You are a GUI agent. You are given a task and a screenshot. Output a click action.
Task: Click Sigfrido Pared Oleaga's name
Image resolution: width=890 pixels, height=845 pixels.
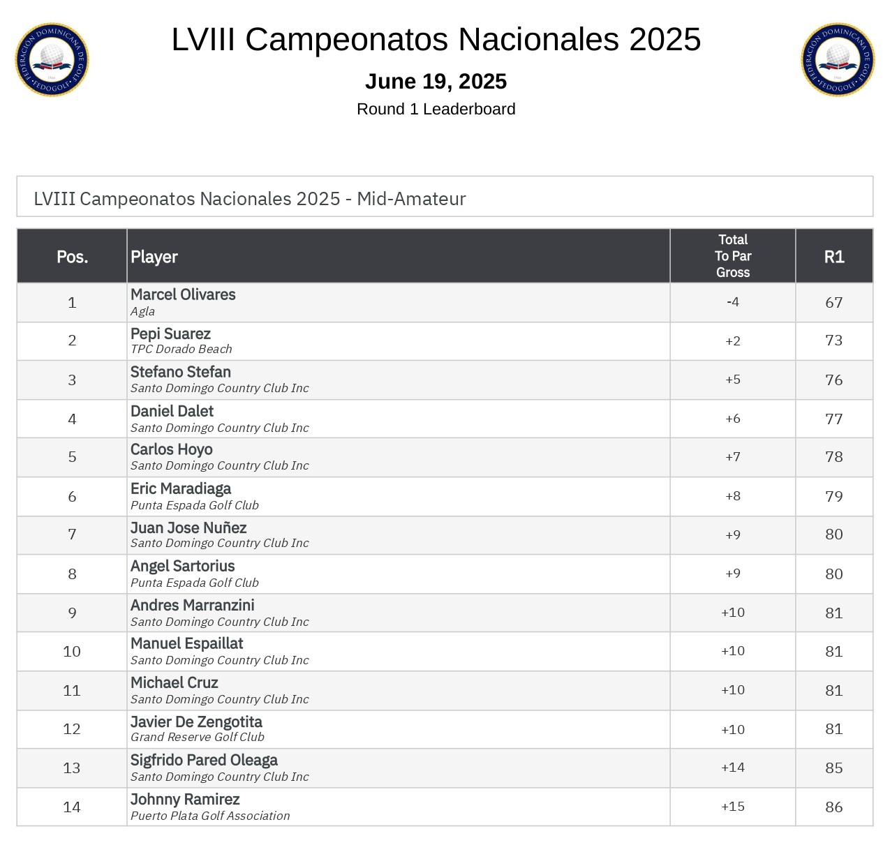pyautogui.click(x=204, y=761)
